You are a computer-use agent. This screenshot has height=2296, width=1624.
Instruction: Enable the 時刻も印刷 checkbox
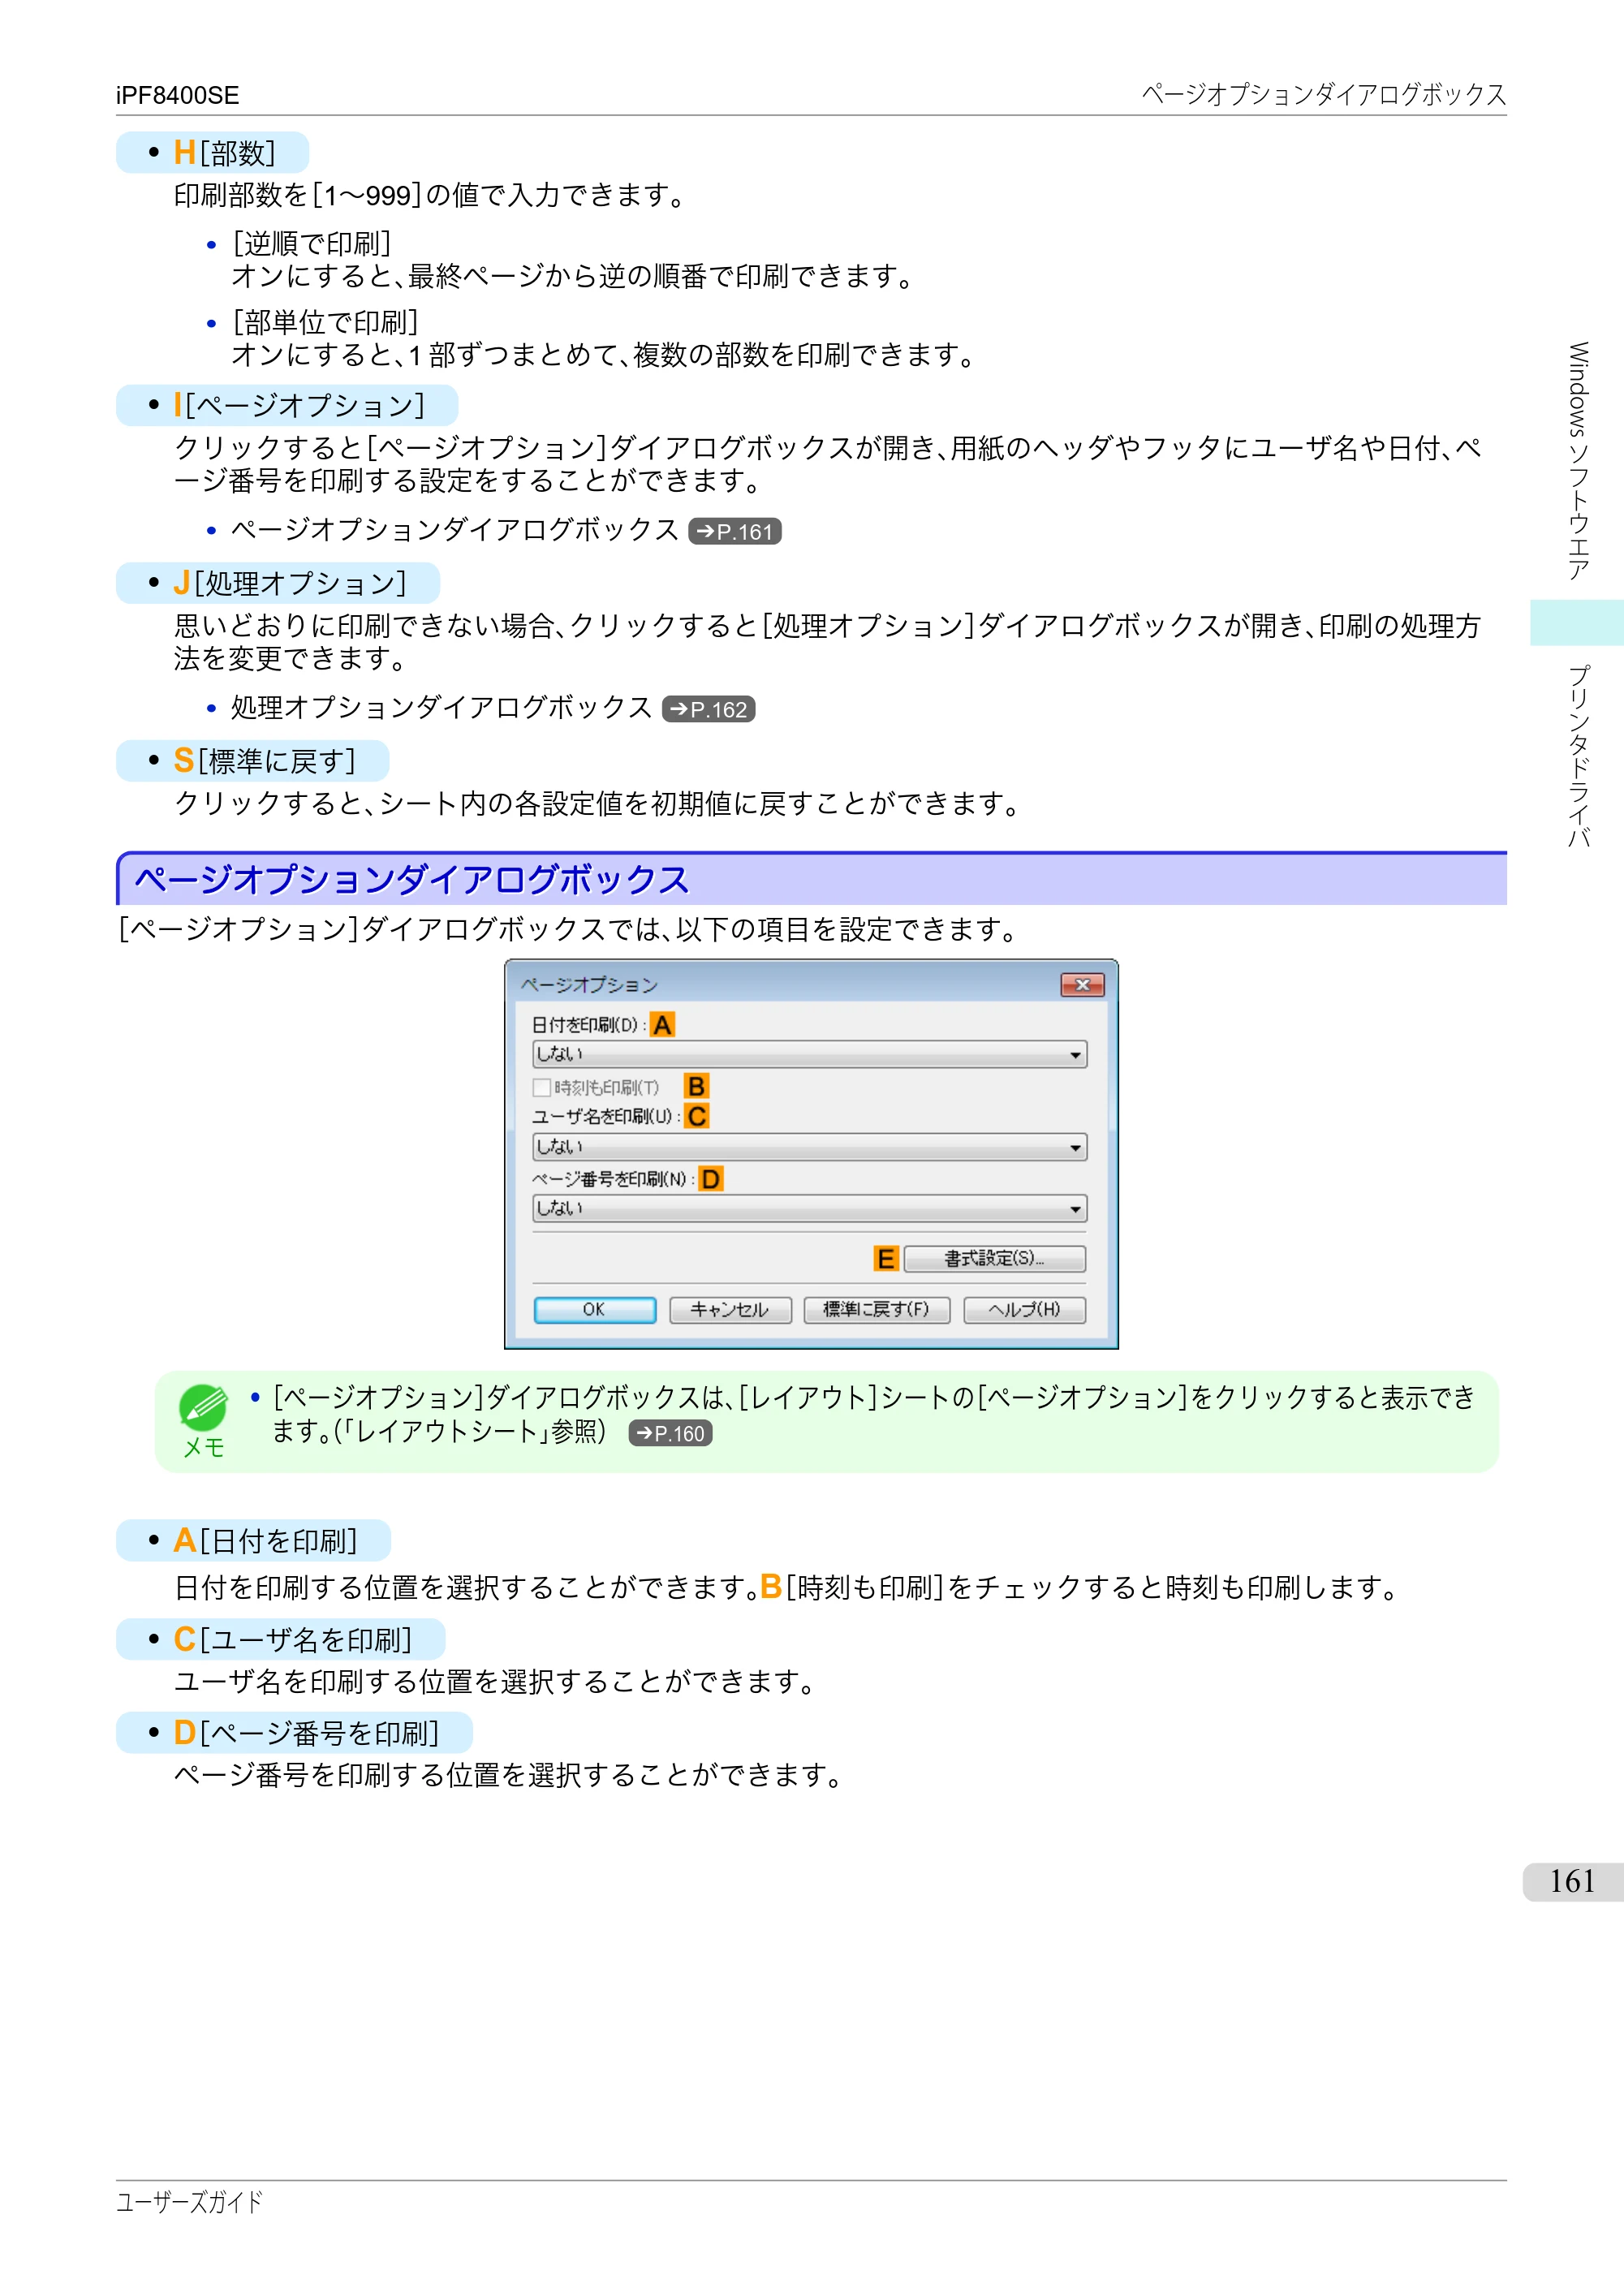point(541,1087)
